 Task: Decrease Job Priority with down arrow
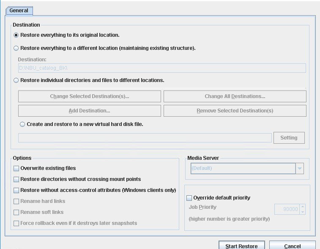[x=302, y=212]
